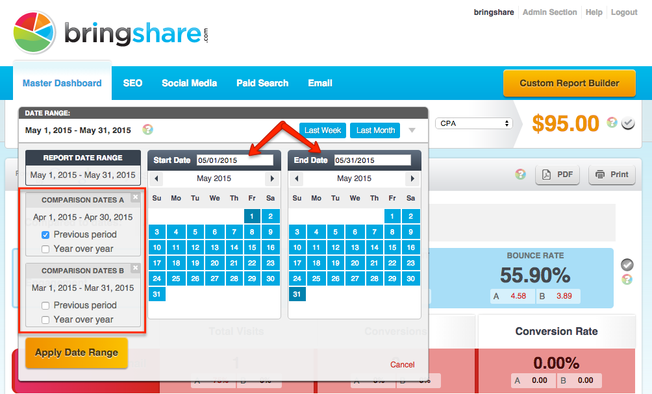Click the Print button

point(612,175)
